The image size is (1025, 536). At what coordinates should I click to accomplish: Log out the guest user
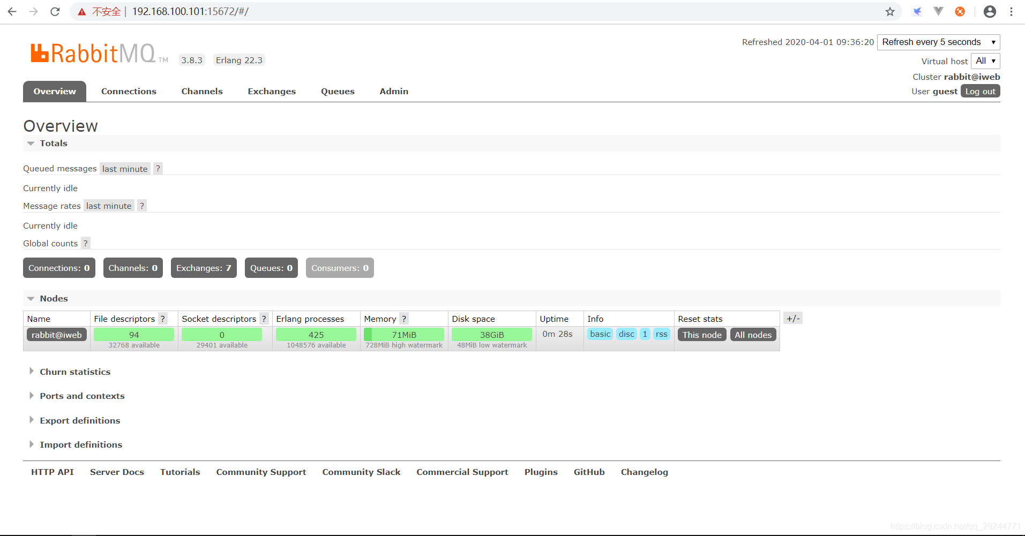click(981, 91)
